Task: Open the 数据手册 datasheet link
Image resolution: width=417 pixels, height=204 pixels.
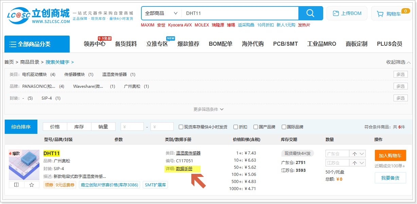Action: tap(184, 169)
